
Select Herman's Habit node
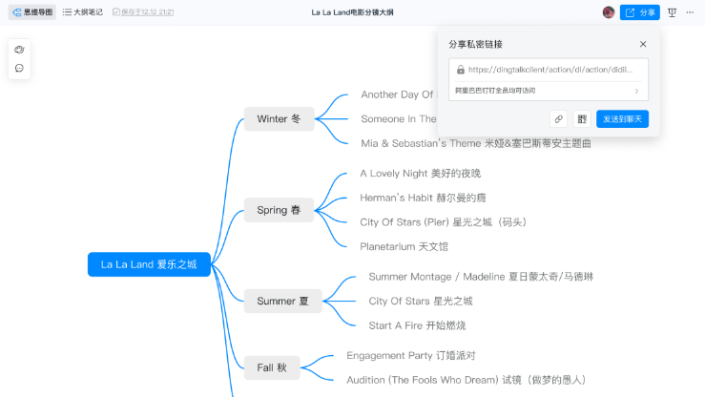(423, 198)
